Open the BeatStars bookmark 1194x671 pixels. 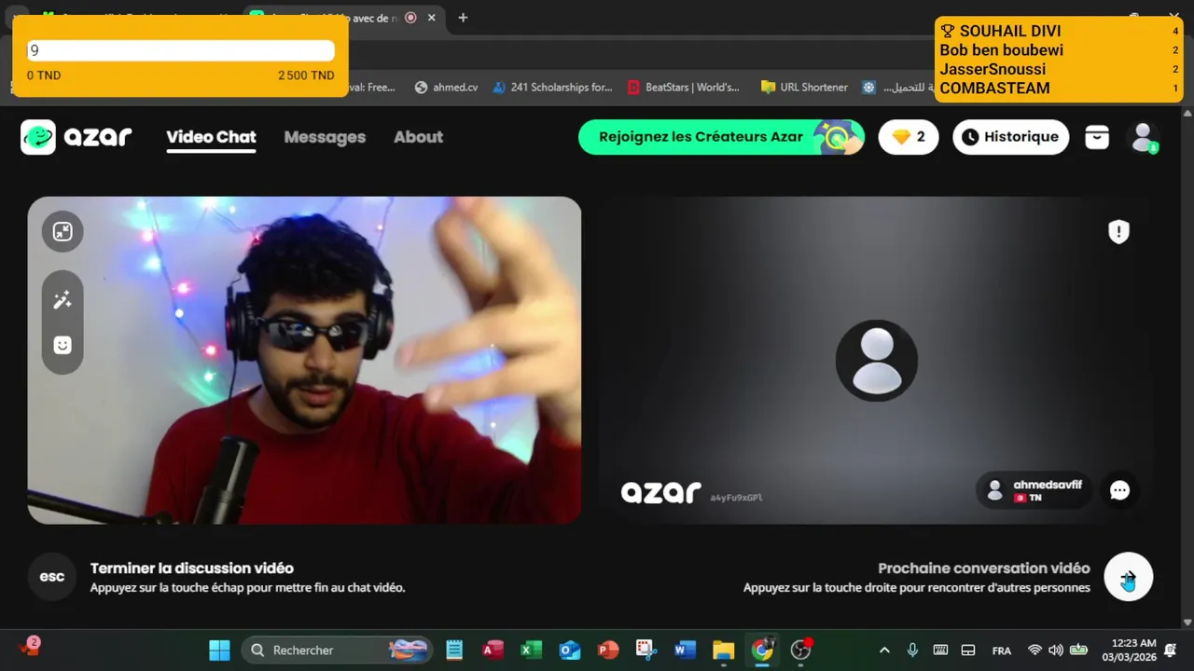click(684, 87)
